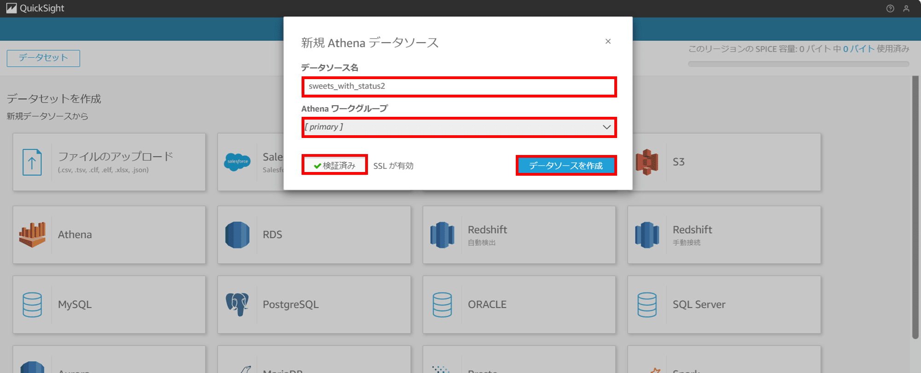Click the SSL が有効 text

pos(393,166)
